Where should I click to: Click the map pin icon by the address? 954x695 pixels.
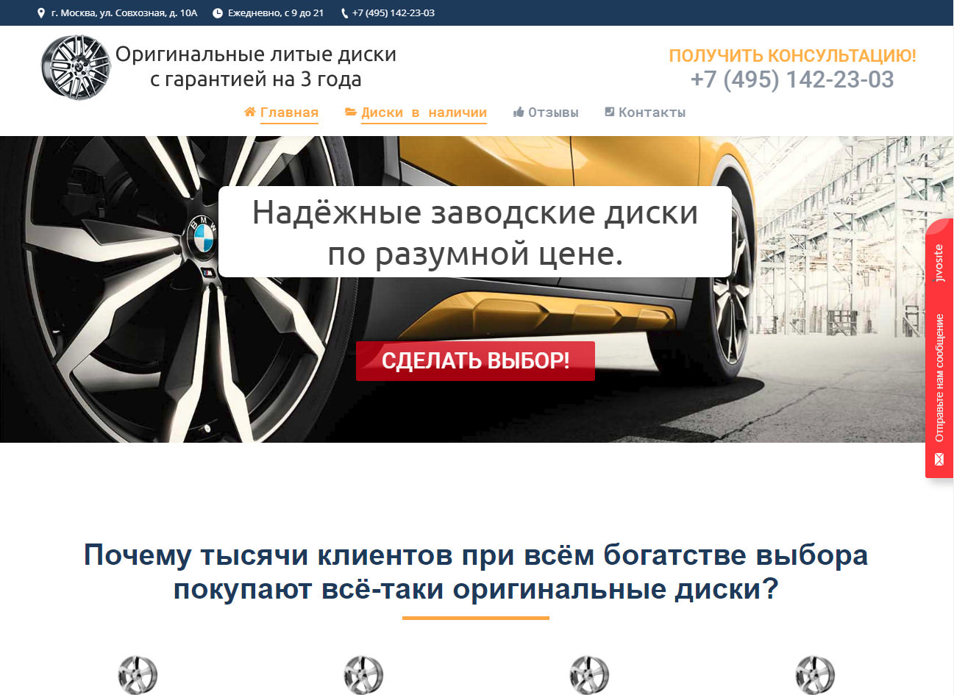[41, 13]
